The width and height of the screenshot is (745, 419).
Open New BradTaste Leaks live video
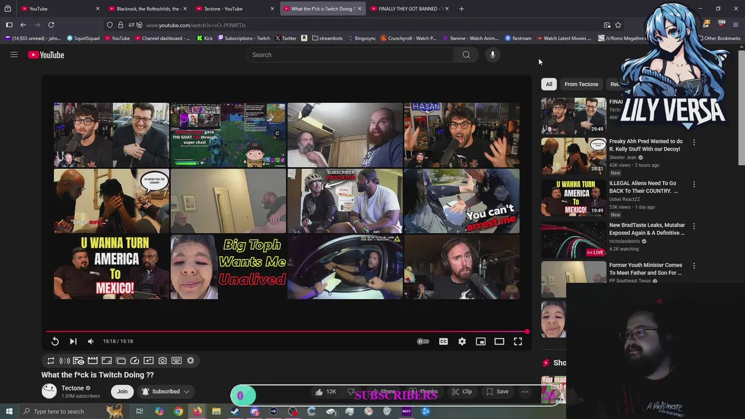click(573, 239)
